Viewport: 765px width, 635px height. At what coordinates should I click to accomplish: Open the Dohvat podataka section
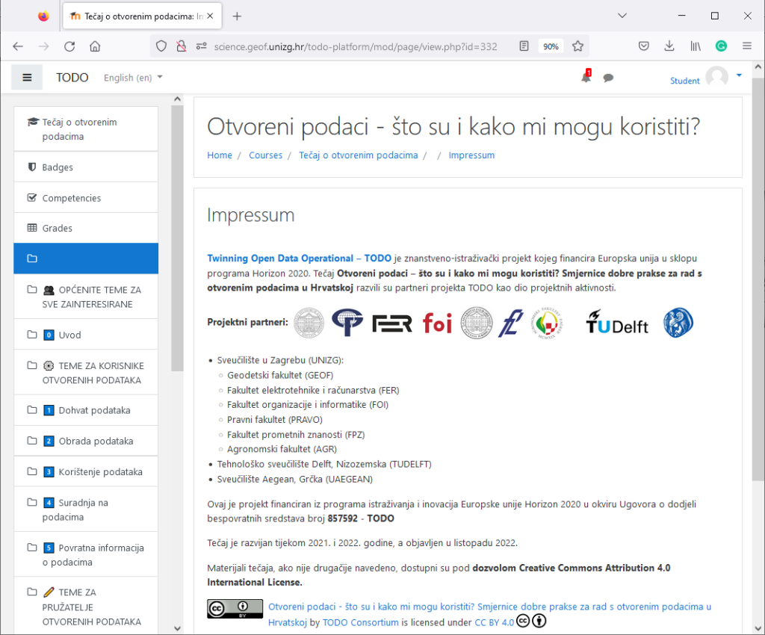coord(94,410)
